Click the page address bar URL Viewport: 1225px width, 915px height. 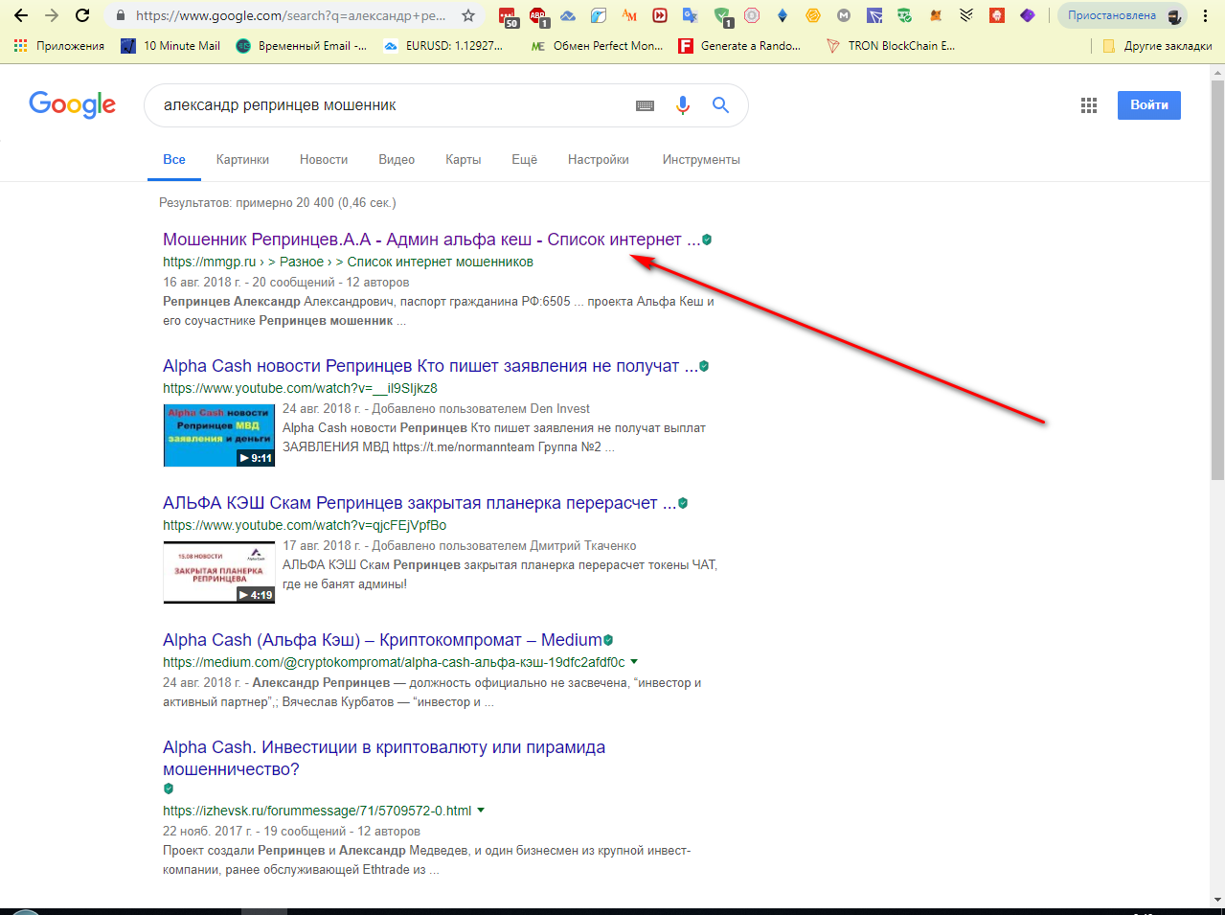pyautogui.click(x=290, y=15)
